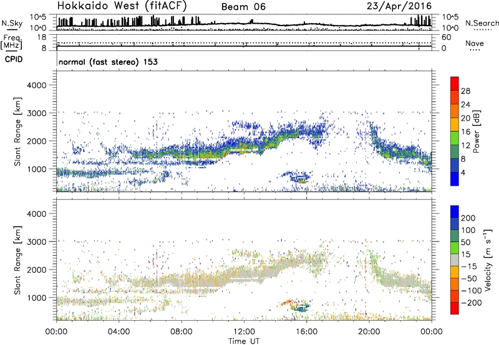The width and height of the screenshot is (499, 345).
Task: Click the "4000" tick of the power panel
Action: tap(37, 85)
